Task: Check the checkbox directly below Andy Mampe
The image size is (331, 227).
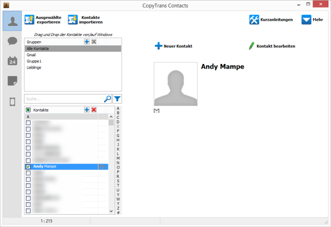Action: pyautogui.click(x=28, y=173)
